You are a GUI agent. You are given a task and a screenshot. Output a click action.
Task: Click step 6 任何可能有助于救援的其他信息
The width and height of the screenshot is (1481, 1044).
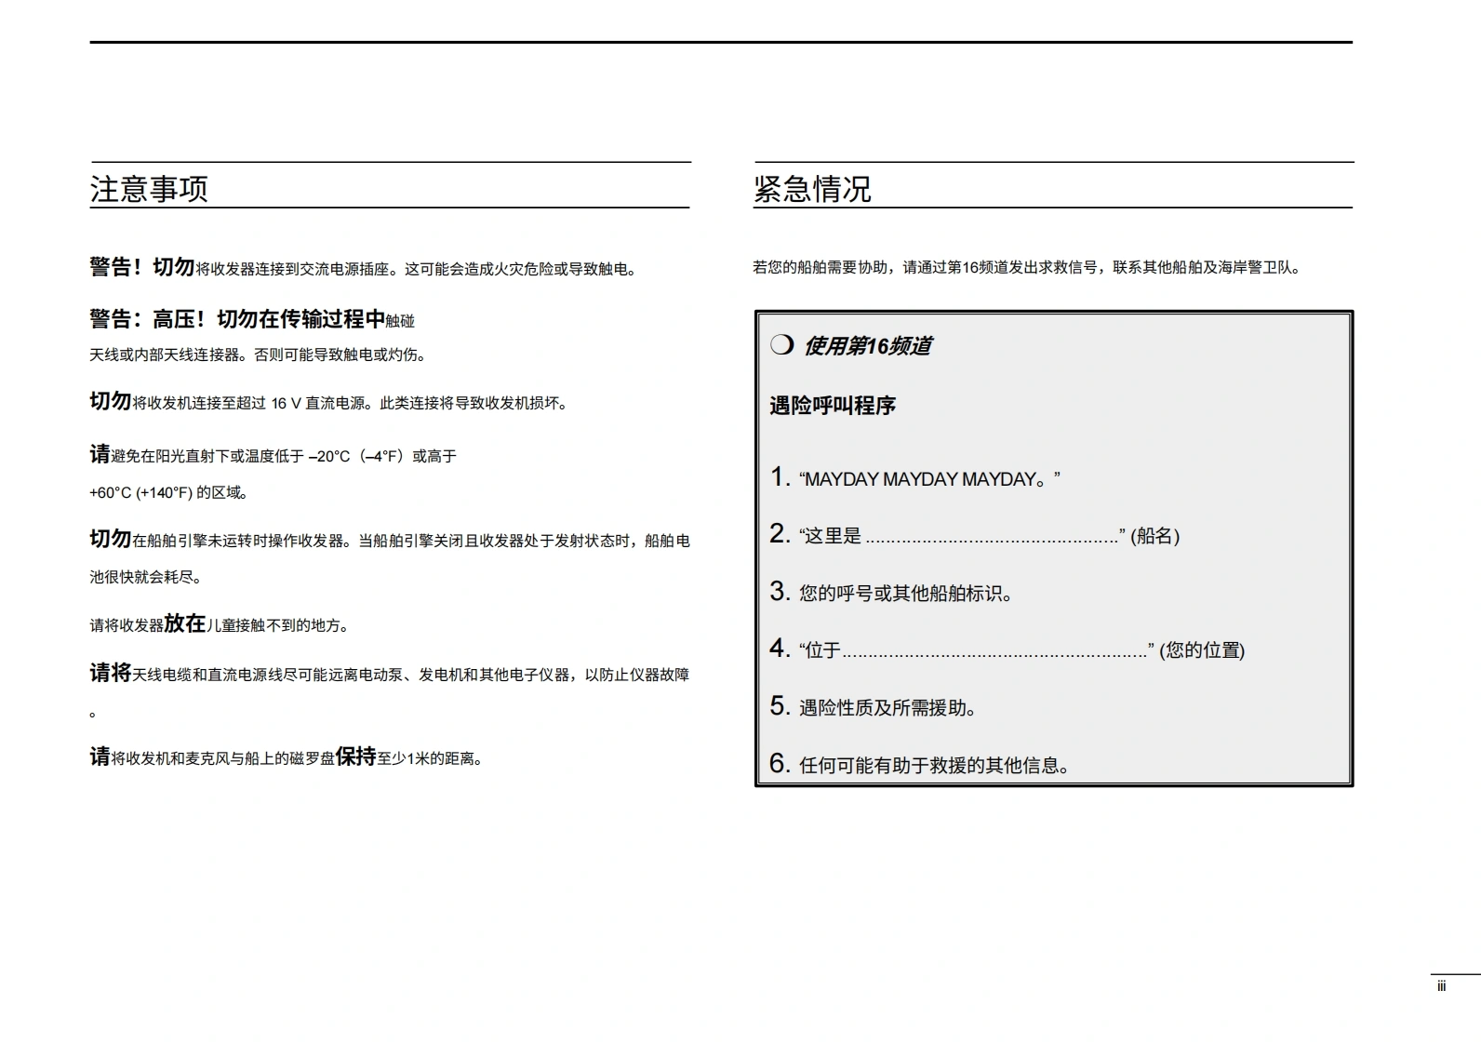pyautogui.click(x=934, y=766)
